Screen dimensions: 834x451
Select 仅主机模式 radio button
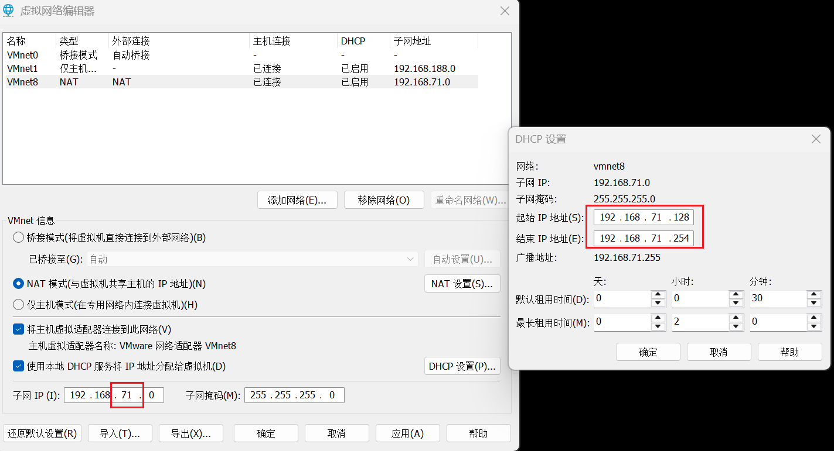(18, 305)
